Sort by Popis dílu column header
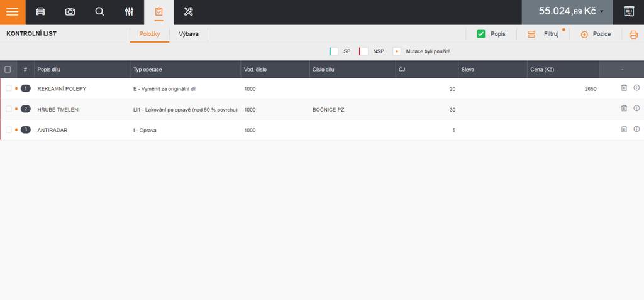This screenshot has height=300, width=644. [x=48, y=70]
